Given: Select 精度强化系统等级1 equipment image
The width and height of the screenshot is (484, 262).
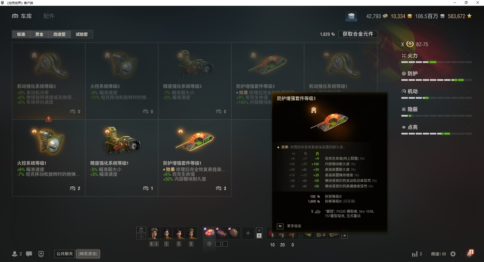Looking at the screenshot, I should (122, 140).
